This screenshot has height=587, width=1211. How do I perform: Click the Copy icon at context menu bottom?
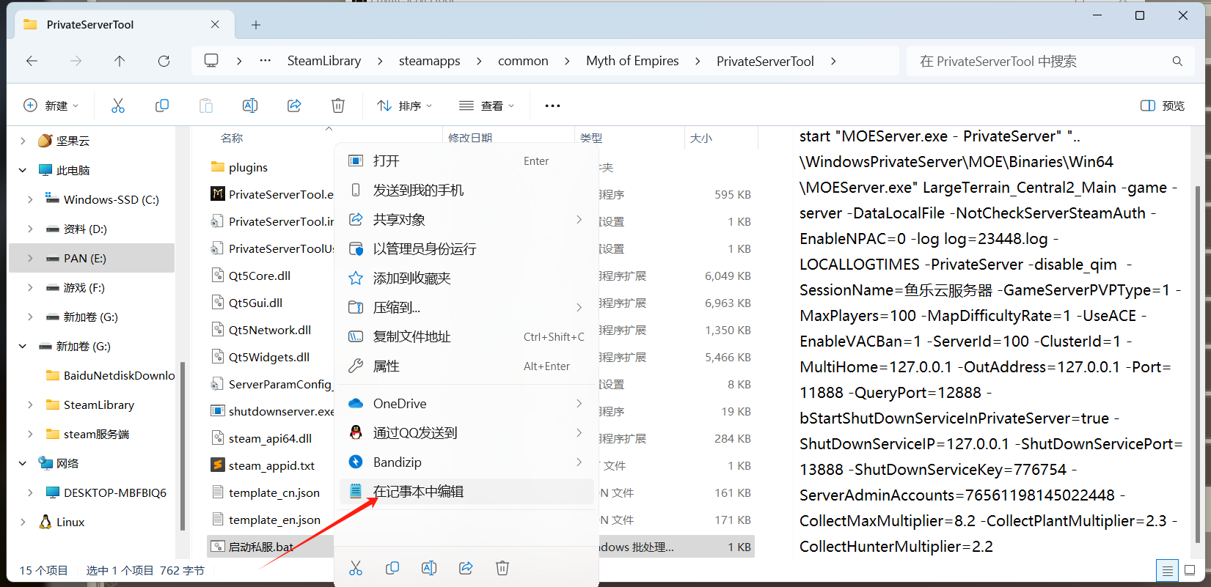(392, 568)
